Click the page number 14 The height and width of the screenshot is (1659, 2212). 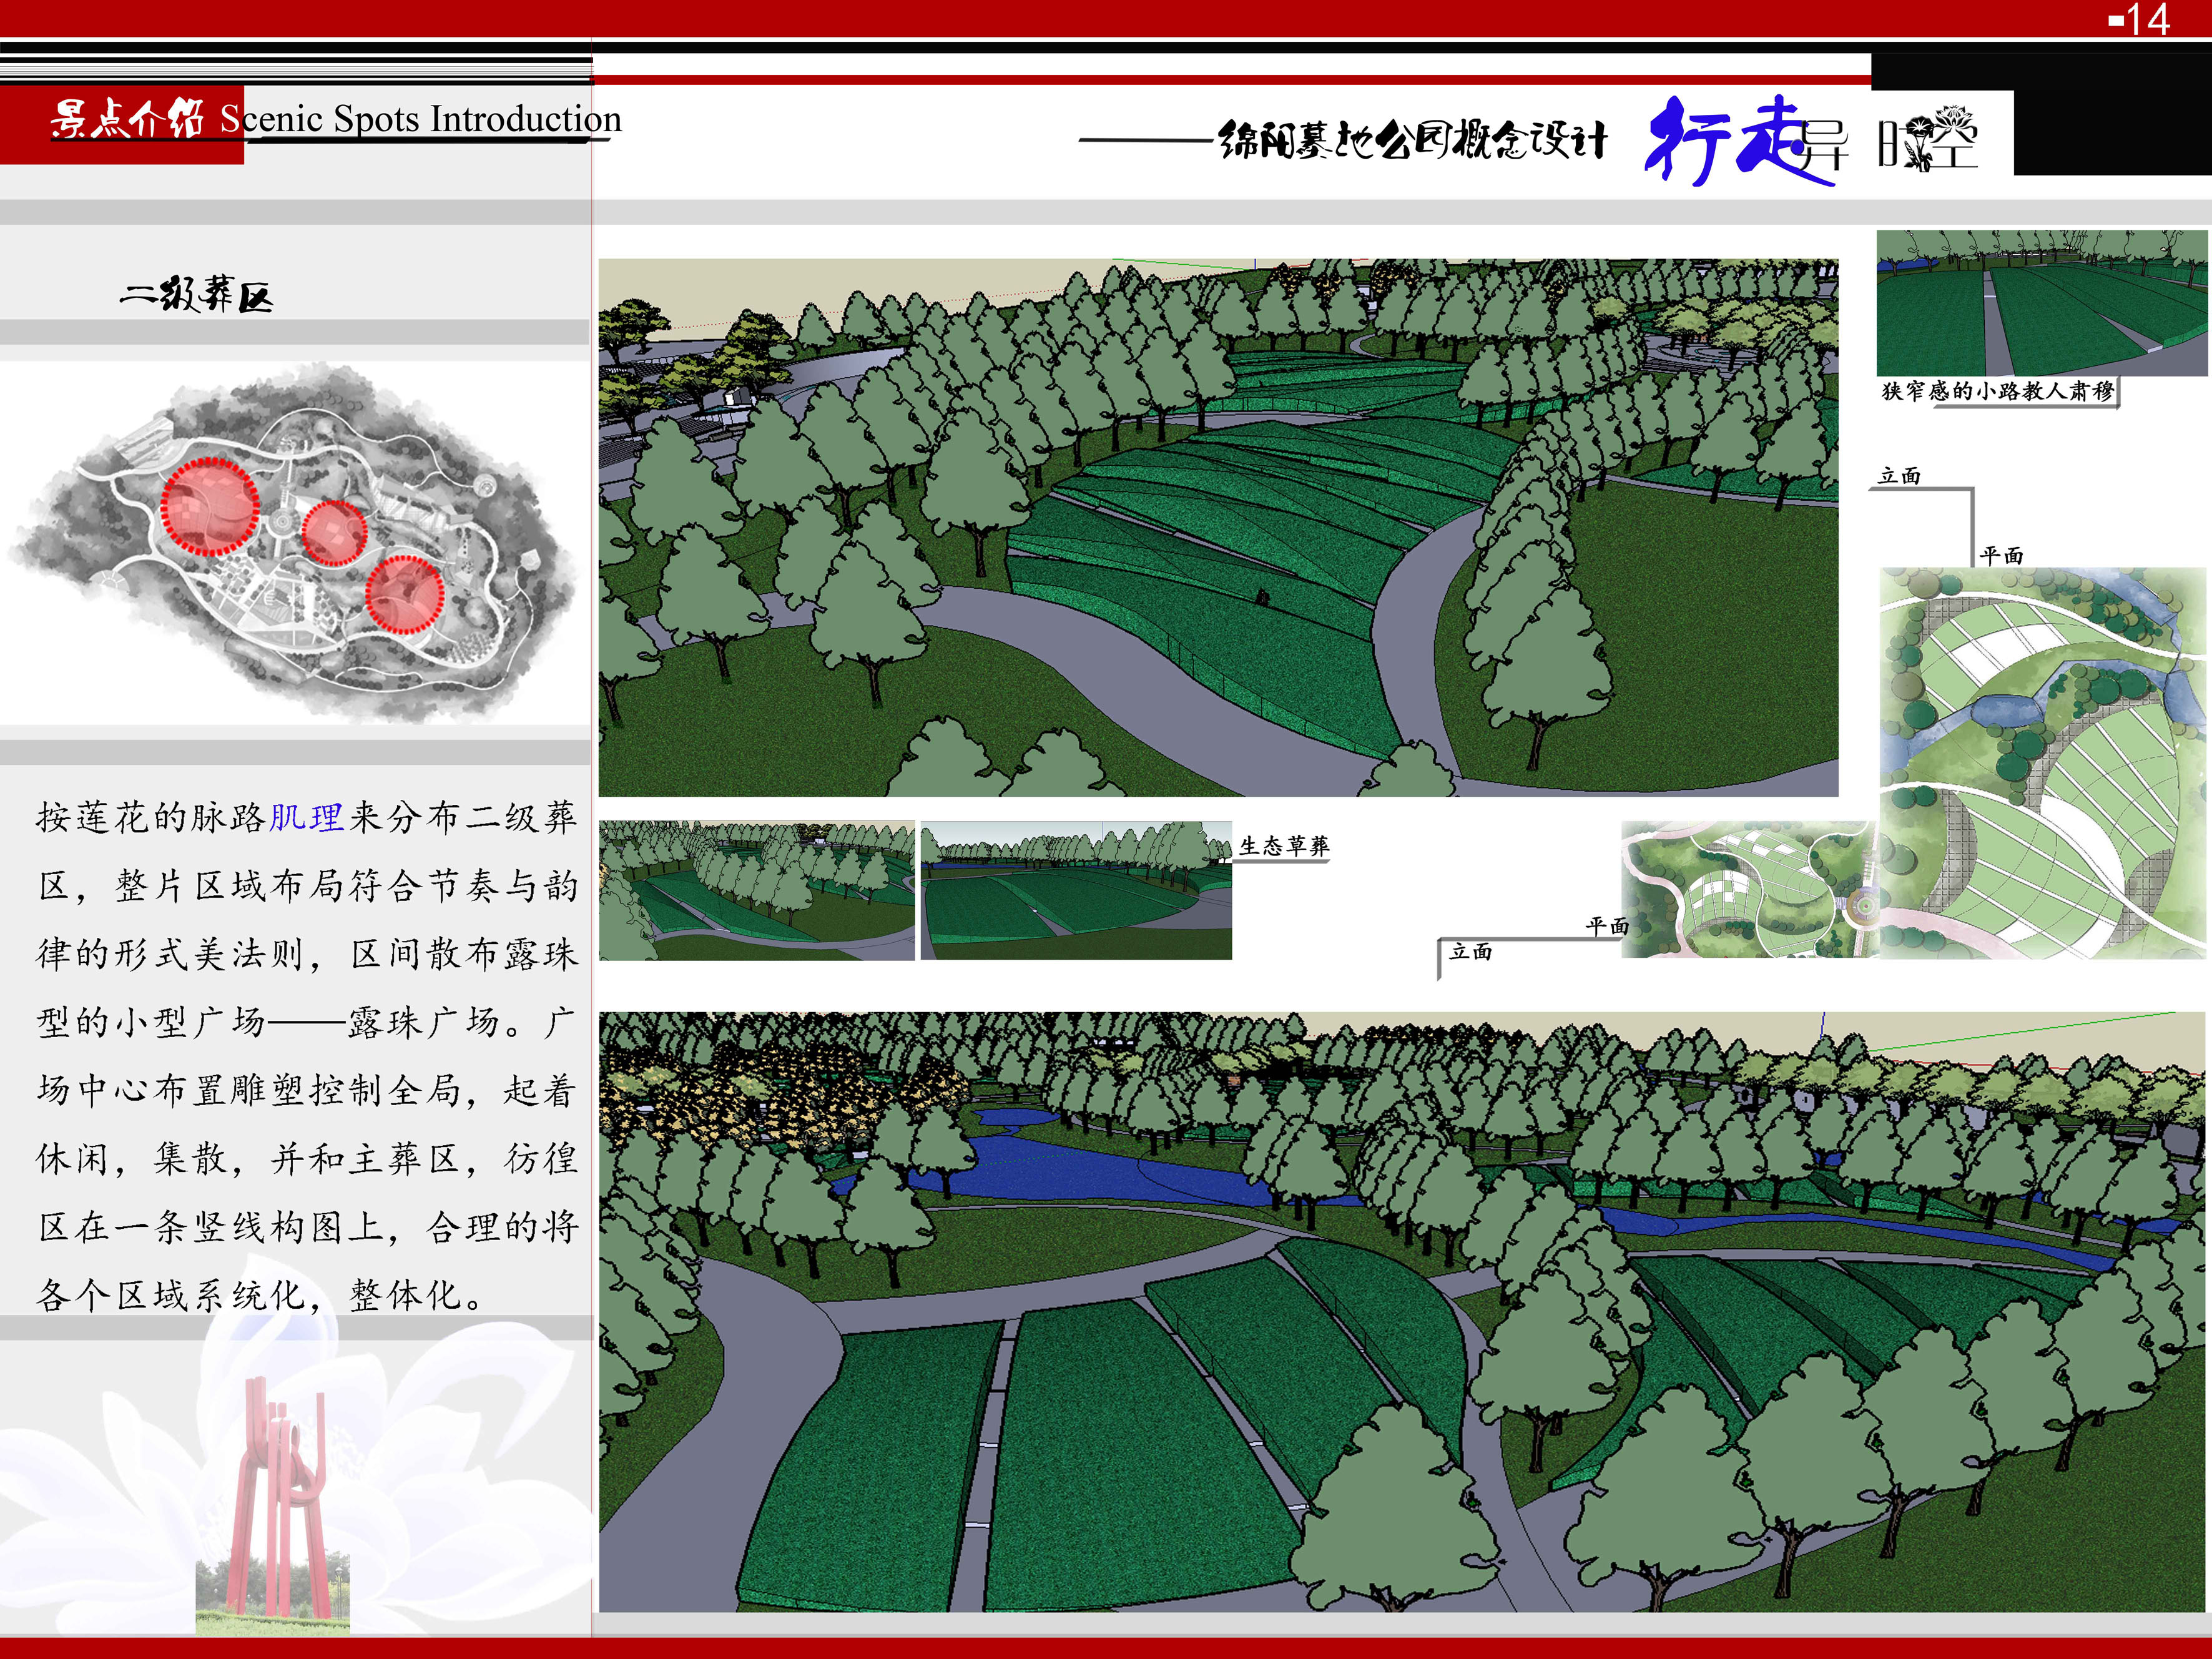click(2147, 20)
